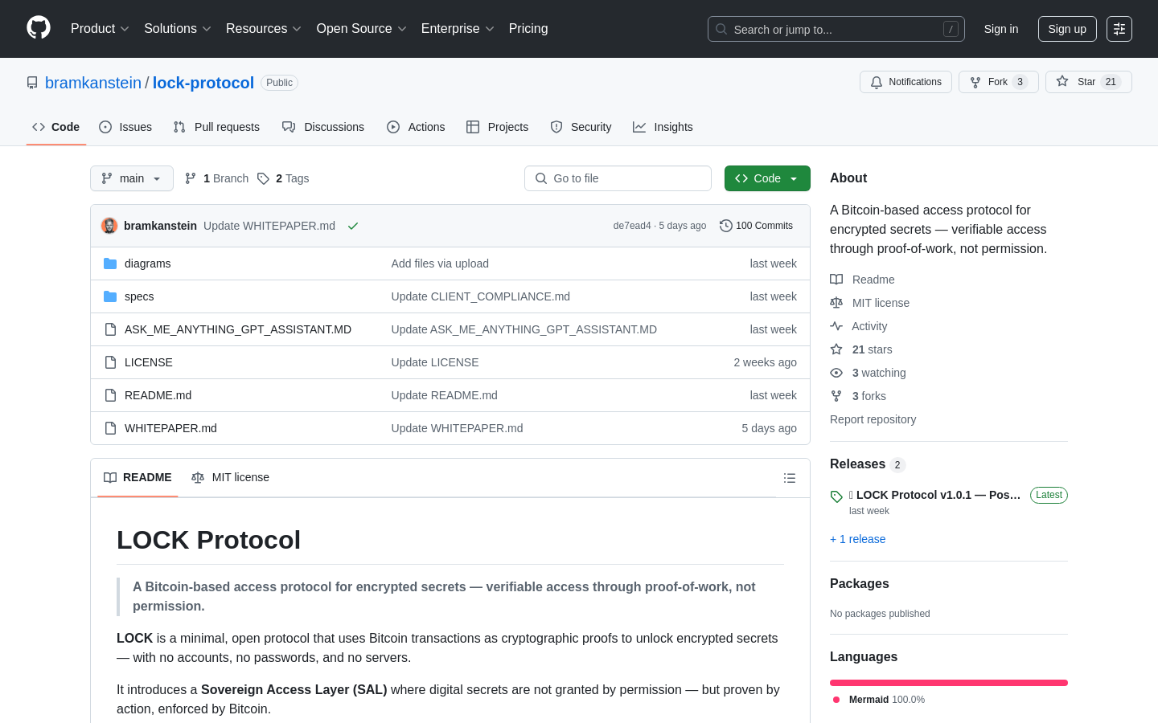This screenshot has width=1158, height=723.
Task: Click the Sign up button
Action: tap(1067, 29)
